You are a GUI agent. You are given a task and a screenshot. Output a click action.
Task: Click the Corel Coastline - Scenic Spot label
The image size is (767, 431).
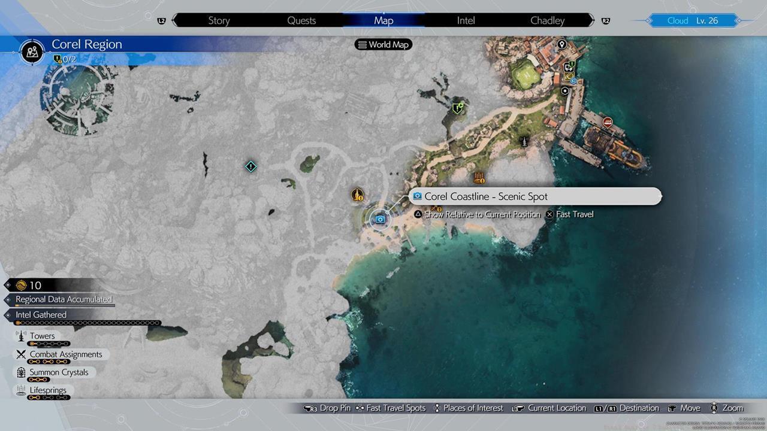tap(486, 196)
